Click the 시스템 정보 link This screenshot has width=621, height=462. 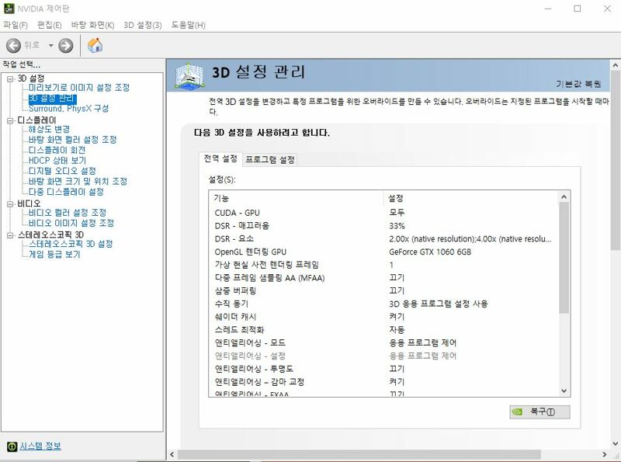pyautogui.click(x=40, y=446)
